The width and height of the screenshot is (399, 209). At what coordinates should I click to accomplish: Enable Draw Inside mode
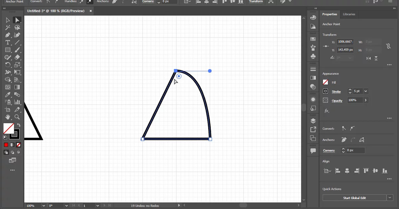[x=18, y=153]
